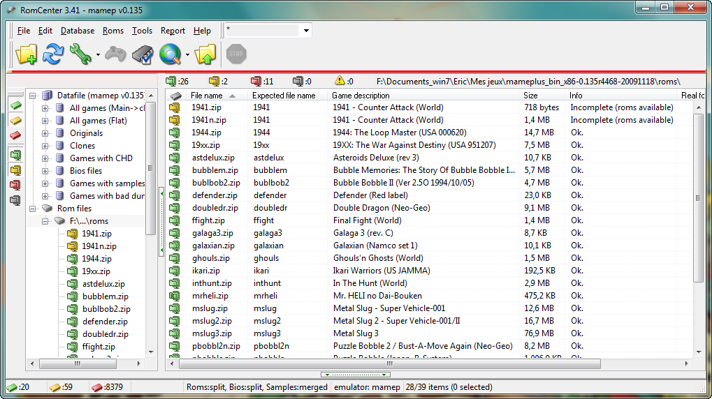This screenshot has height=399, width=712.
Task: Click the green wrench fix tool icon
Action: (80, 54)
